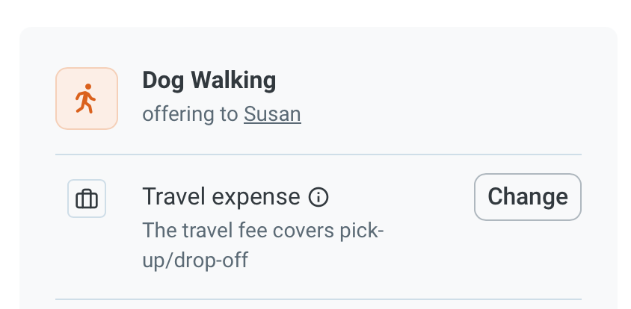The image size is (631, 309).
Task: Click the 'up/drop-off' description line
Action: [x=195, y=260]
